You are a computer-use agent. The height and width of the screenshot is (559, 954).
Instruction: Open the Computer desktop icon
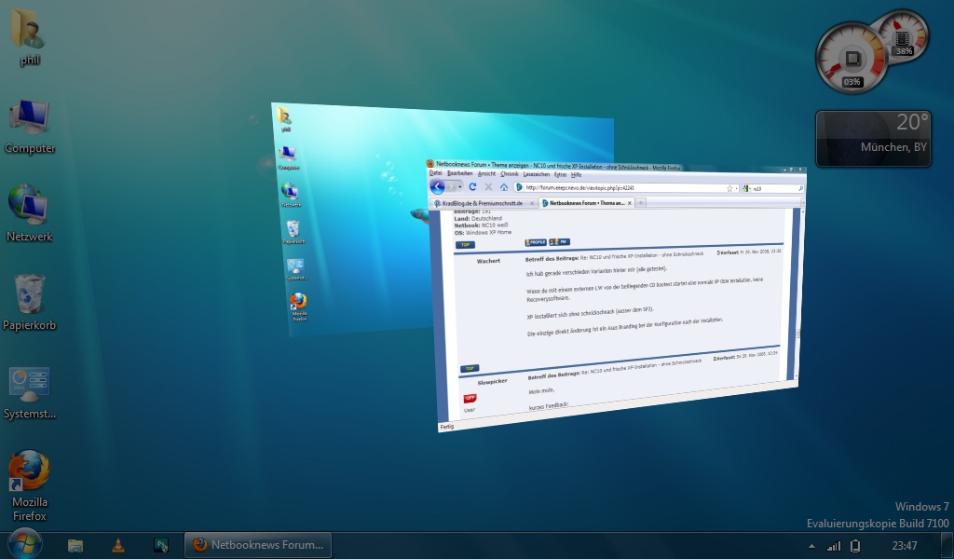(30, 121)
